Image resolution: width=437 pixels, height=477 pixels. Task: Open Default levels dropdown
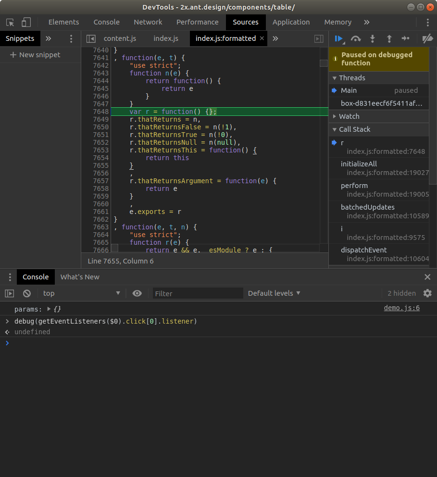pyautogui.click(x=274, y=293)
